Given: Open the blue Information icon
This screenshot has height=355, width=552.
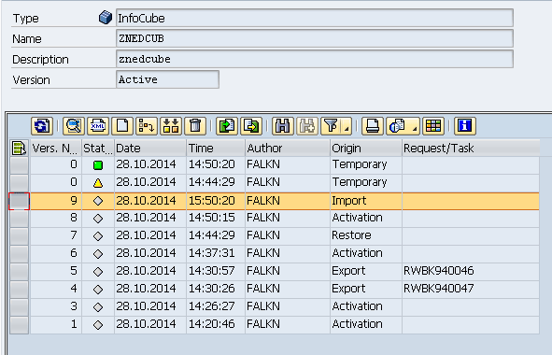Looking at the screenshot, I should (x=465, y=126).
